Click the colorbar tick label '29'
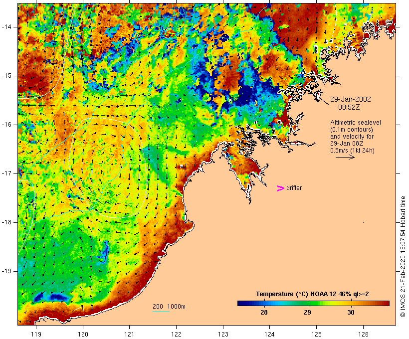The image size is (409, 339). tap(308, 312)
